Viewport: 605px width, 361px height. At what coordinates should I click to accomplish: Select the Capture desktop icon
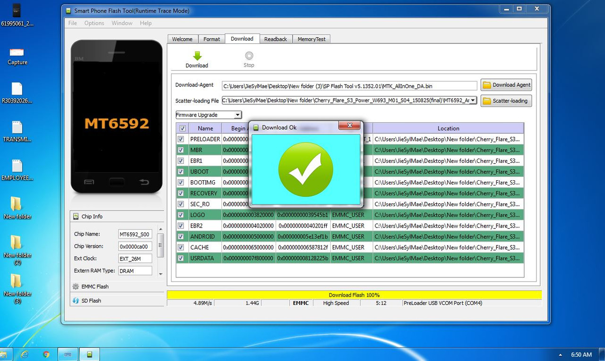point(17,57)
